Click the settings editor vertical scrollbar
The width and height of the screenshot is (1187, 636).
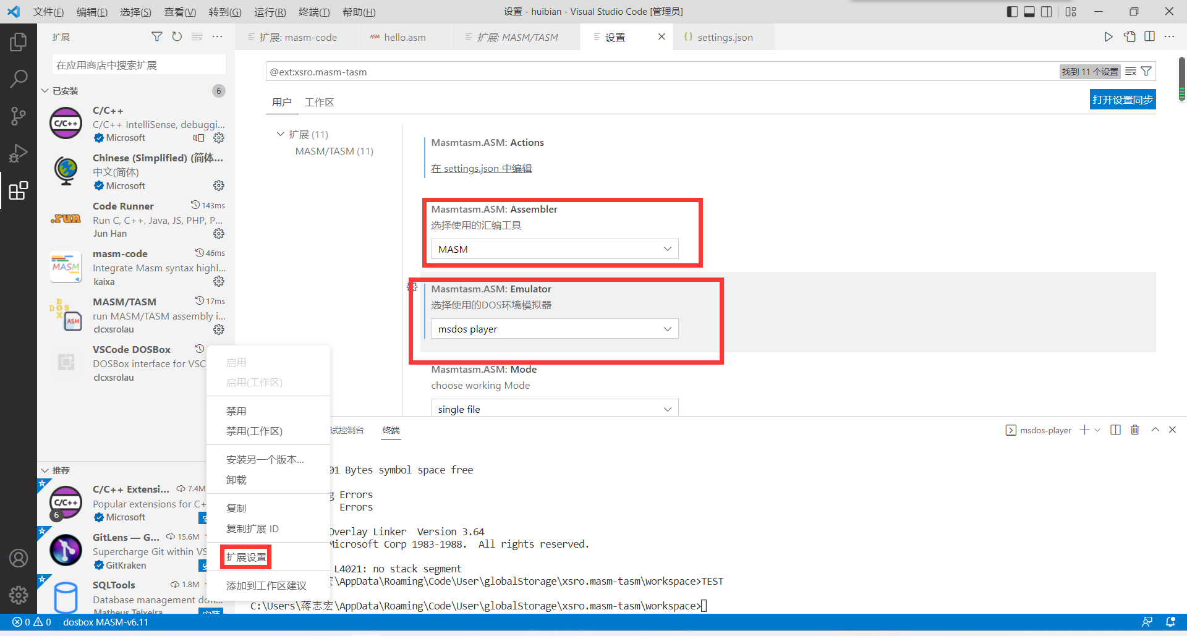pyautogui.click(x=1182, y=79)
